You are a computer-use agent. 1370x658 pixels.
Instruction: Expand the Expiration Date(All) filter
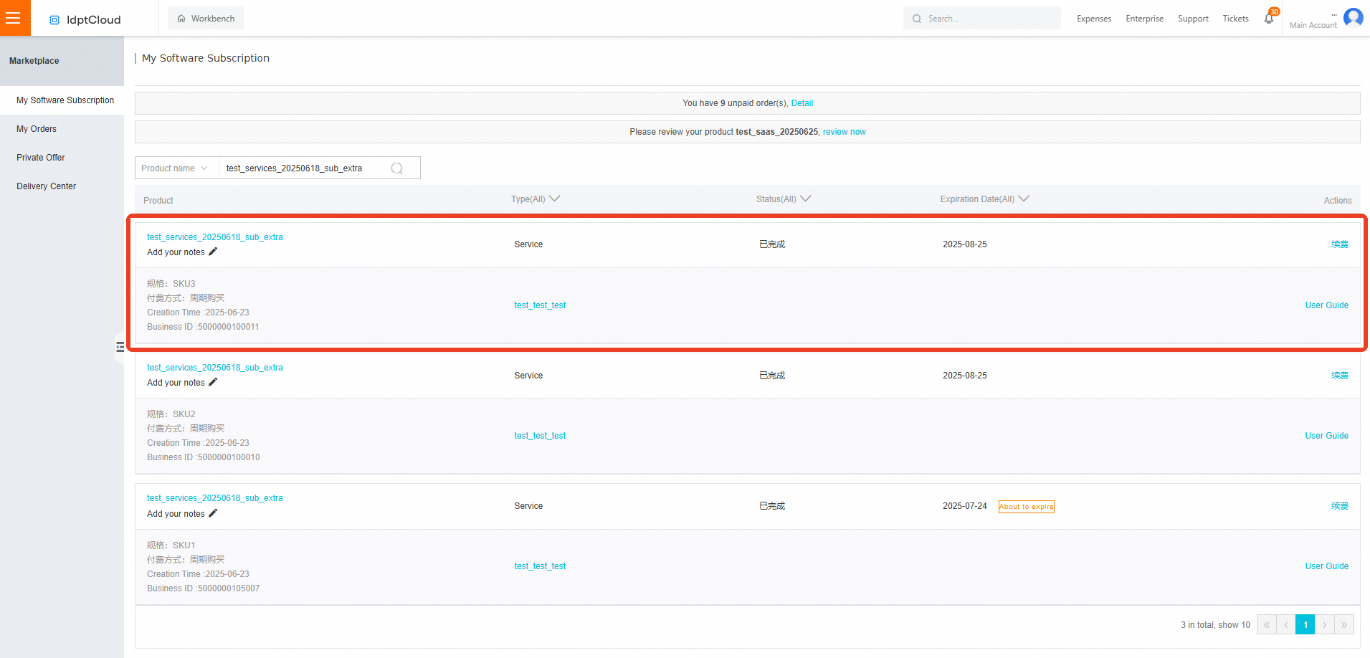click(984, 199)
